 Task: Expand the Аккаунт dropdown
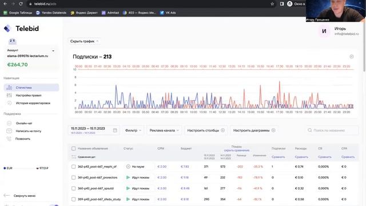coord(53,51)
